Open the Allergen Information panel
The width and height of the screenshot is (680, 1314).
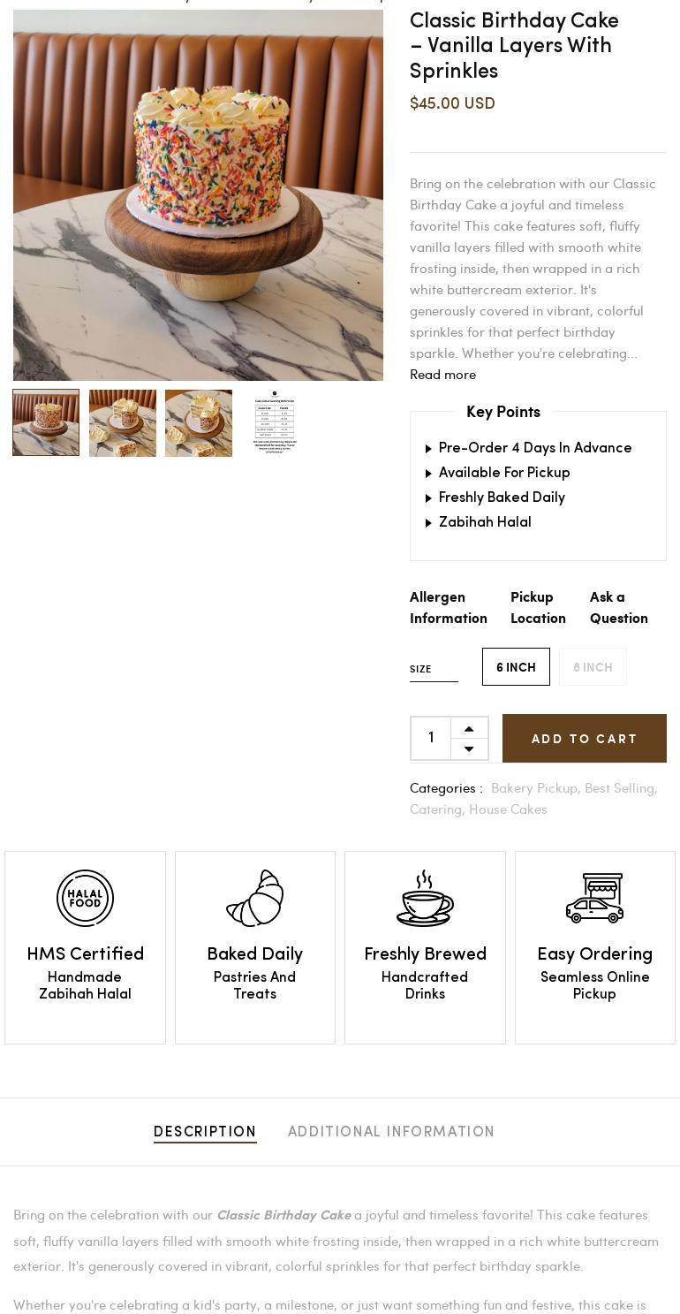(449, 608)
